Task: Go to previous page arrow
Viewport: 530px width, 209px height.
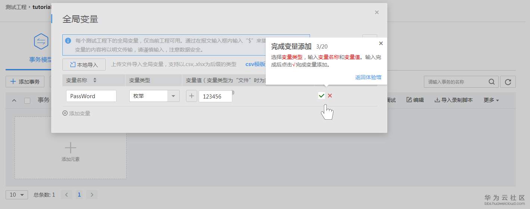Action: click(66, 195)
